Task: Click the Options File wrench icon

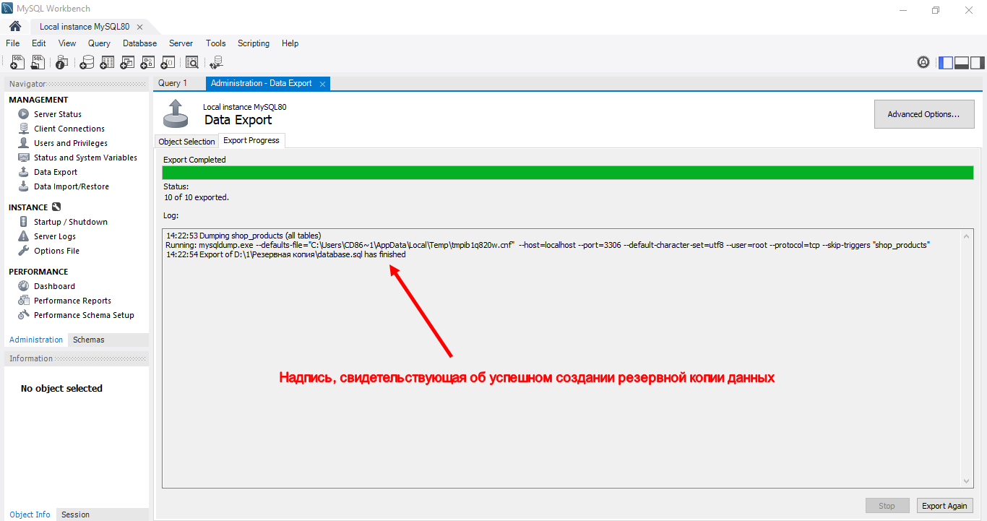Action: point(23,251)
